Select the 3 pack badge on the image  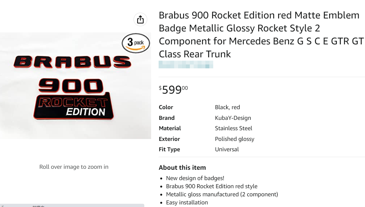pos(135,42)
